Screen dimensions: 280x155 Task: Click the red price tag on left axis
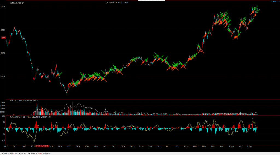[x=3, y=37]
